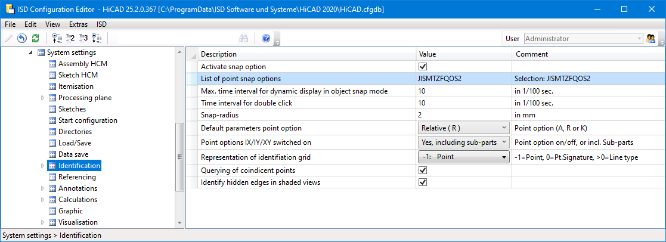Open Default parameters point option dropdown
The image size is (666, 242).
462,128
